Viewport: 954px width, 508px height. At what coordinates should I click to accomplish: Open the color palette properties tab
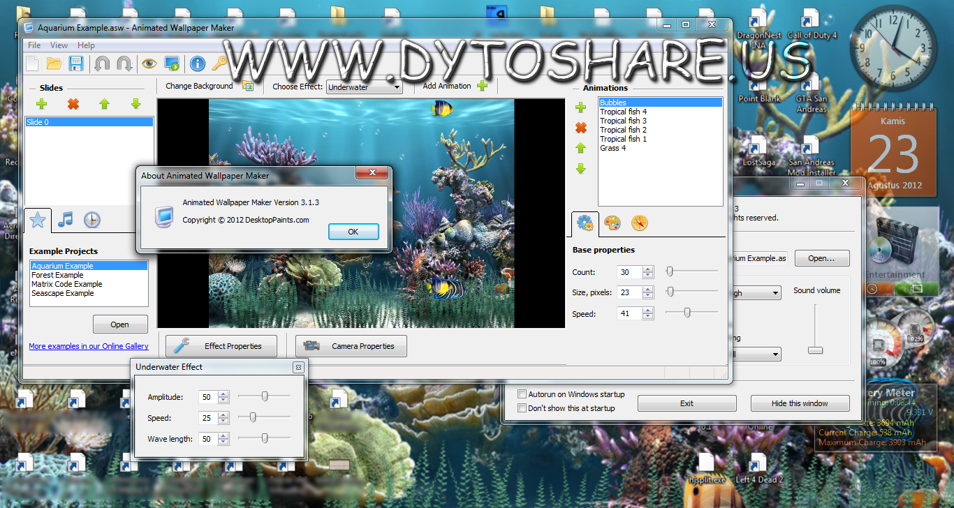click(612, 223)
